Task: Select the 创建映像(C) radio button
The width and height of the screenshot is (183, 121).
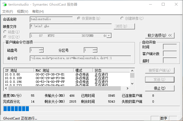Action: [132, 18]
